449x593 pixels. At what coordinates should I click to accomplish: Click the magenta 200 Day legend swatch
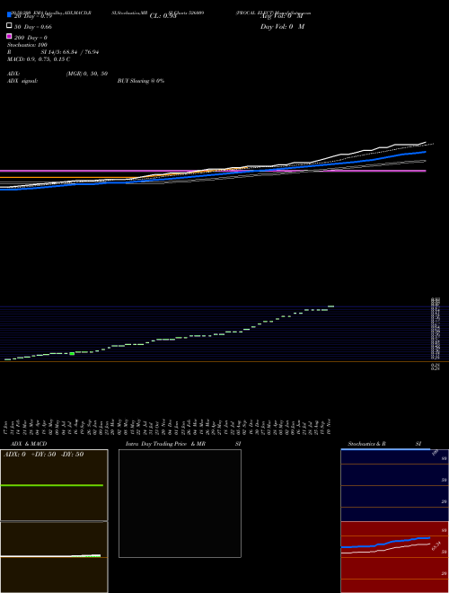pyautogui.click(x=9, y=36)
